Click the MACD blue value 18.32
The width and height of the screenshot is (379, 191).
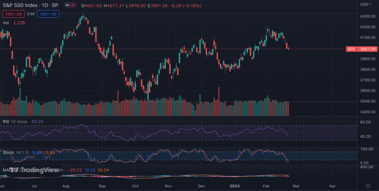90,170
